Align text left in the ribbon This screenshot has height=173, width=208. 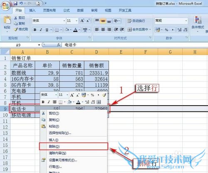[97, 30]
